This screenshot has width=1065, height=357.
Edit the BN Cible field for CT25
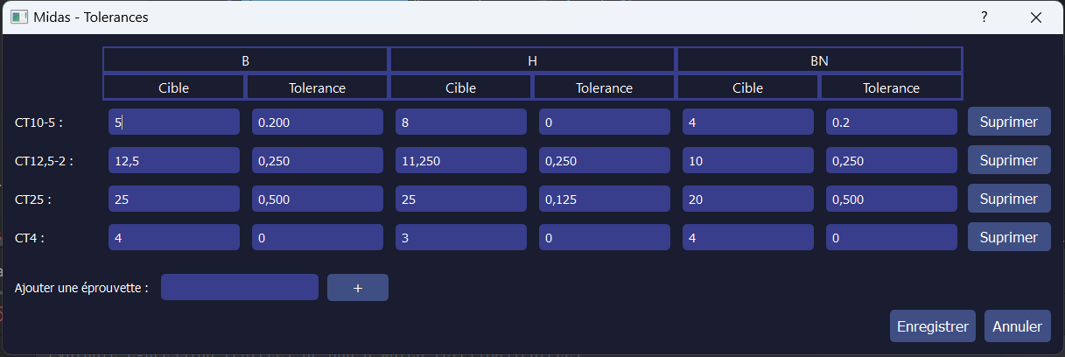point(747,199)
